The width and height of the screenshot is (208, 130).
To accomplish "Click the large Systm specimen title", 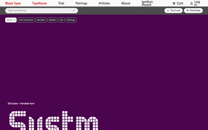I will pyautogui.click(x=54, y=121).
